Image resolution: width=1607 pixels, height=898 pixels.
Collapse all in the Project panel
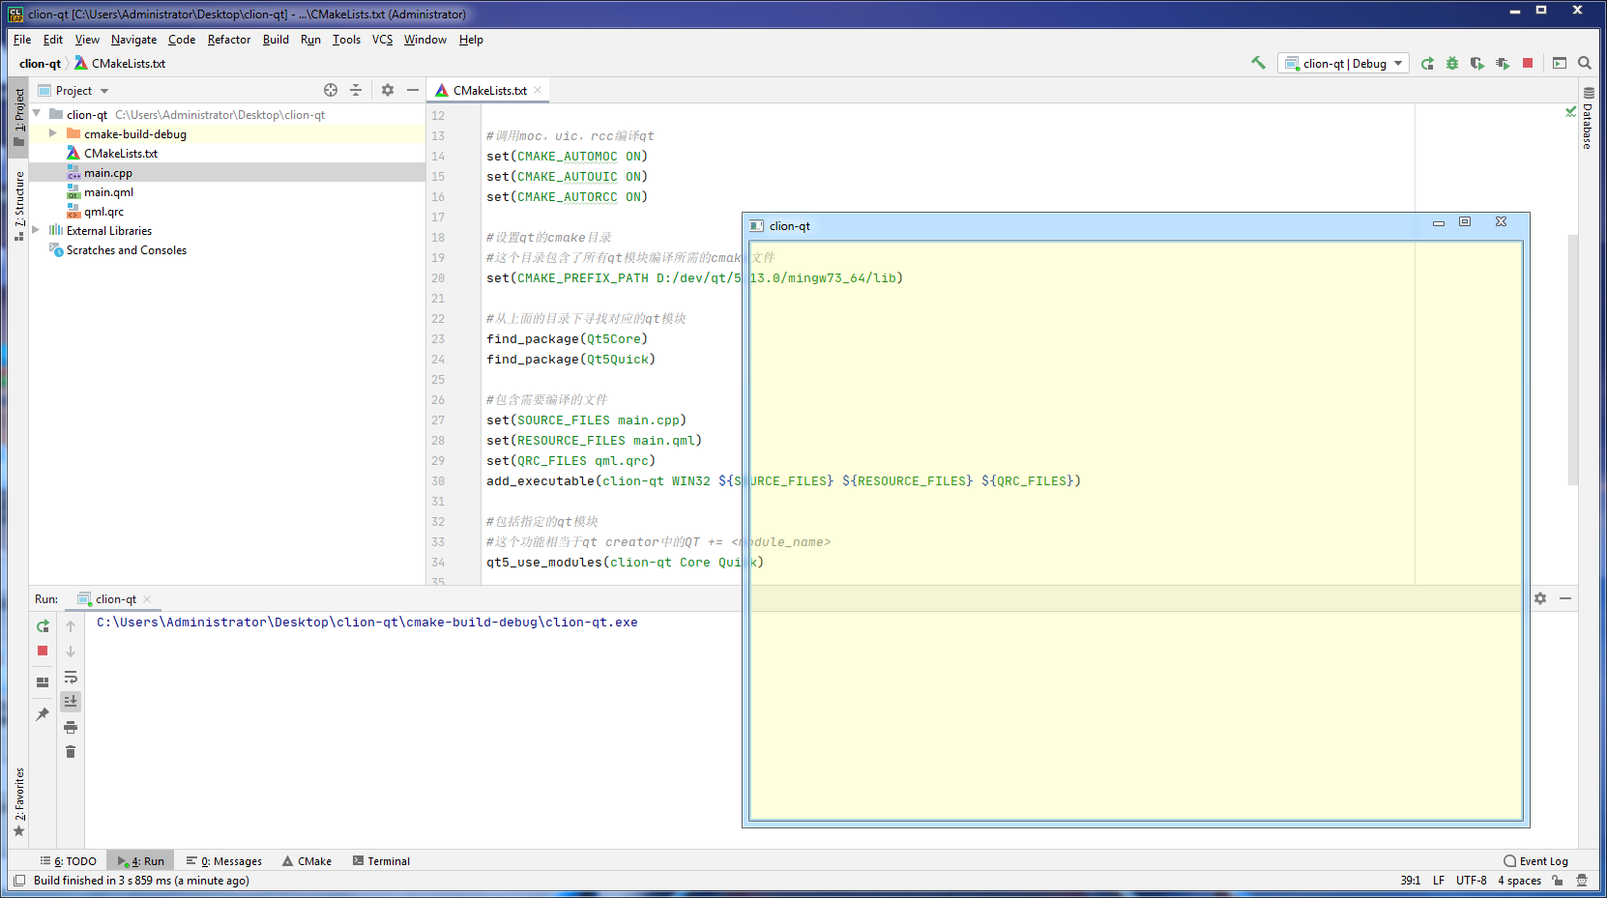(x=356, y=90)
